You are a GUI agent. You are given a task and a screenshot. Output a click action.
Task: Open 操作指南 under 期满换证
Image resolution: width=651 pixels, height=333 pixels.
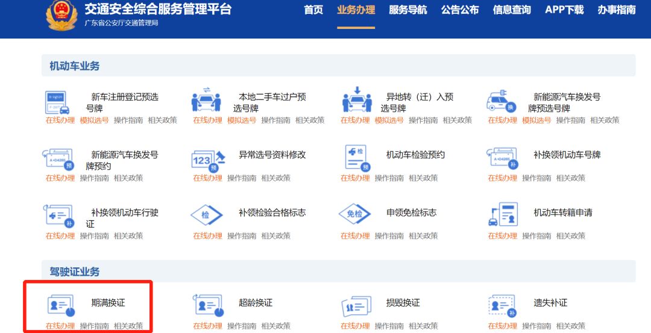[94, 326]
